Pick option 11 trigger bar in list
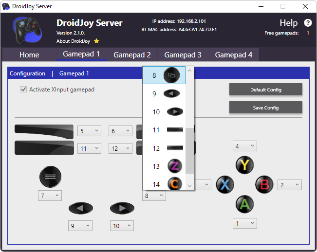This screenshot has height=252, width=317. pyautogui.click(x=164, y=130)
